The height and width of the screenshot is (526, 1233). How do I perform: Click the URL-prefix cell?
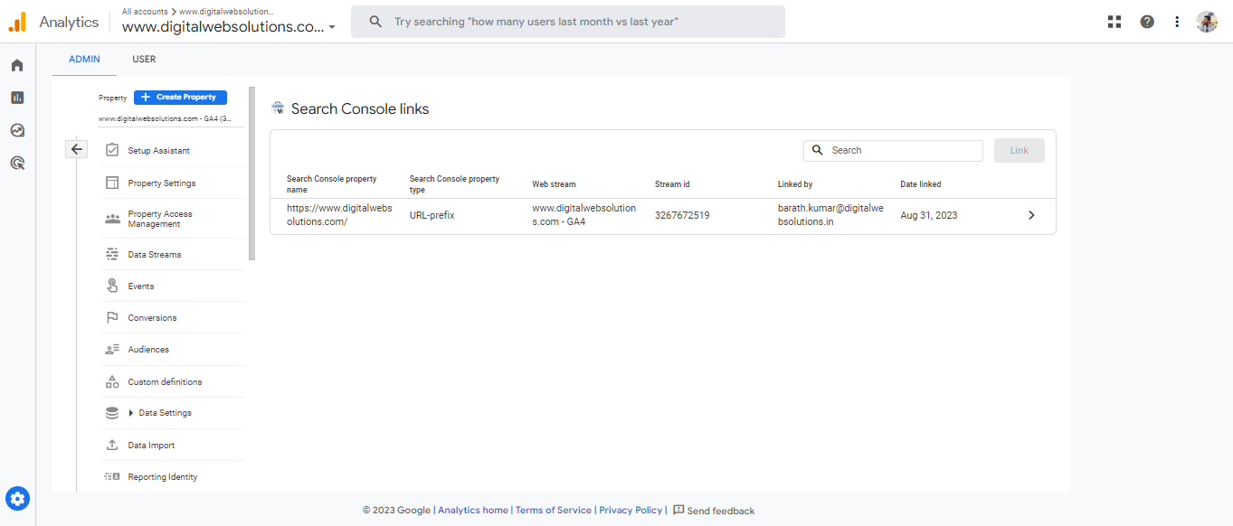pos(432,215)
